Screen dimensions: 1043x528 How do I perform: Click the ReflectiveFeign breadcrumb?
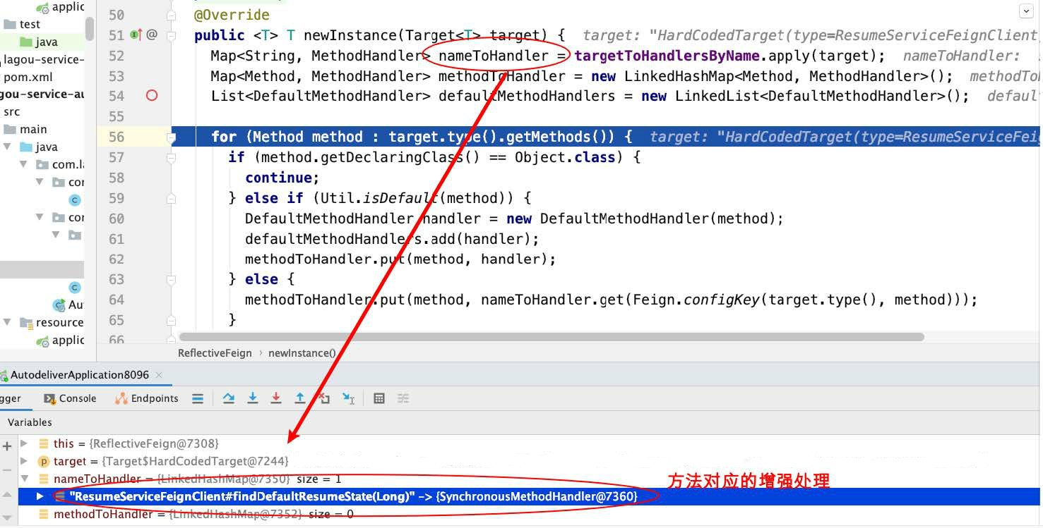point(215,353)
